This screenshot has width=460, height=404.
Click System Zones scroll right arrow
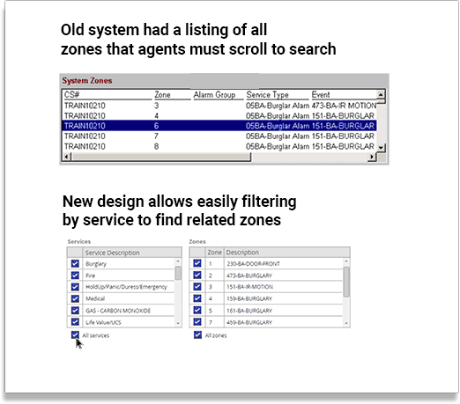click(372, 157)
